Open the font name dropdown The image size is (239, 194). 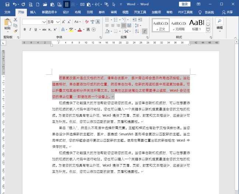coord(44,22)
